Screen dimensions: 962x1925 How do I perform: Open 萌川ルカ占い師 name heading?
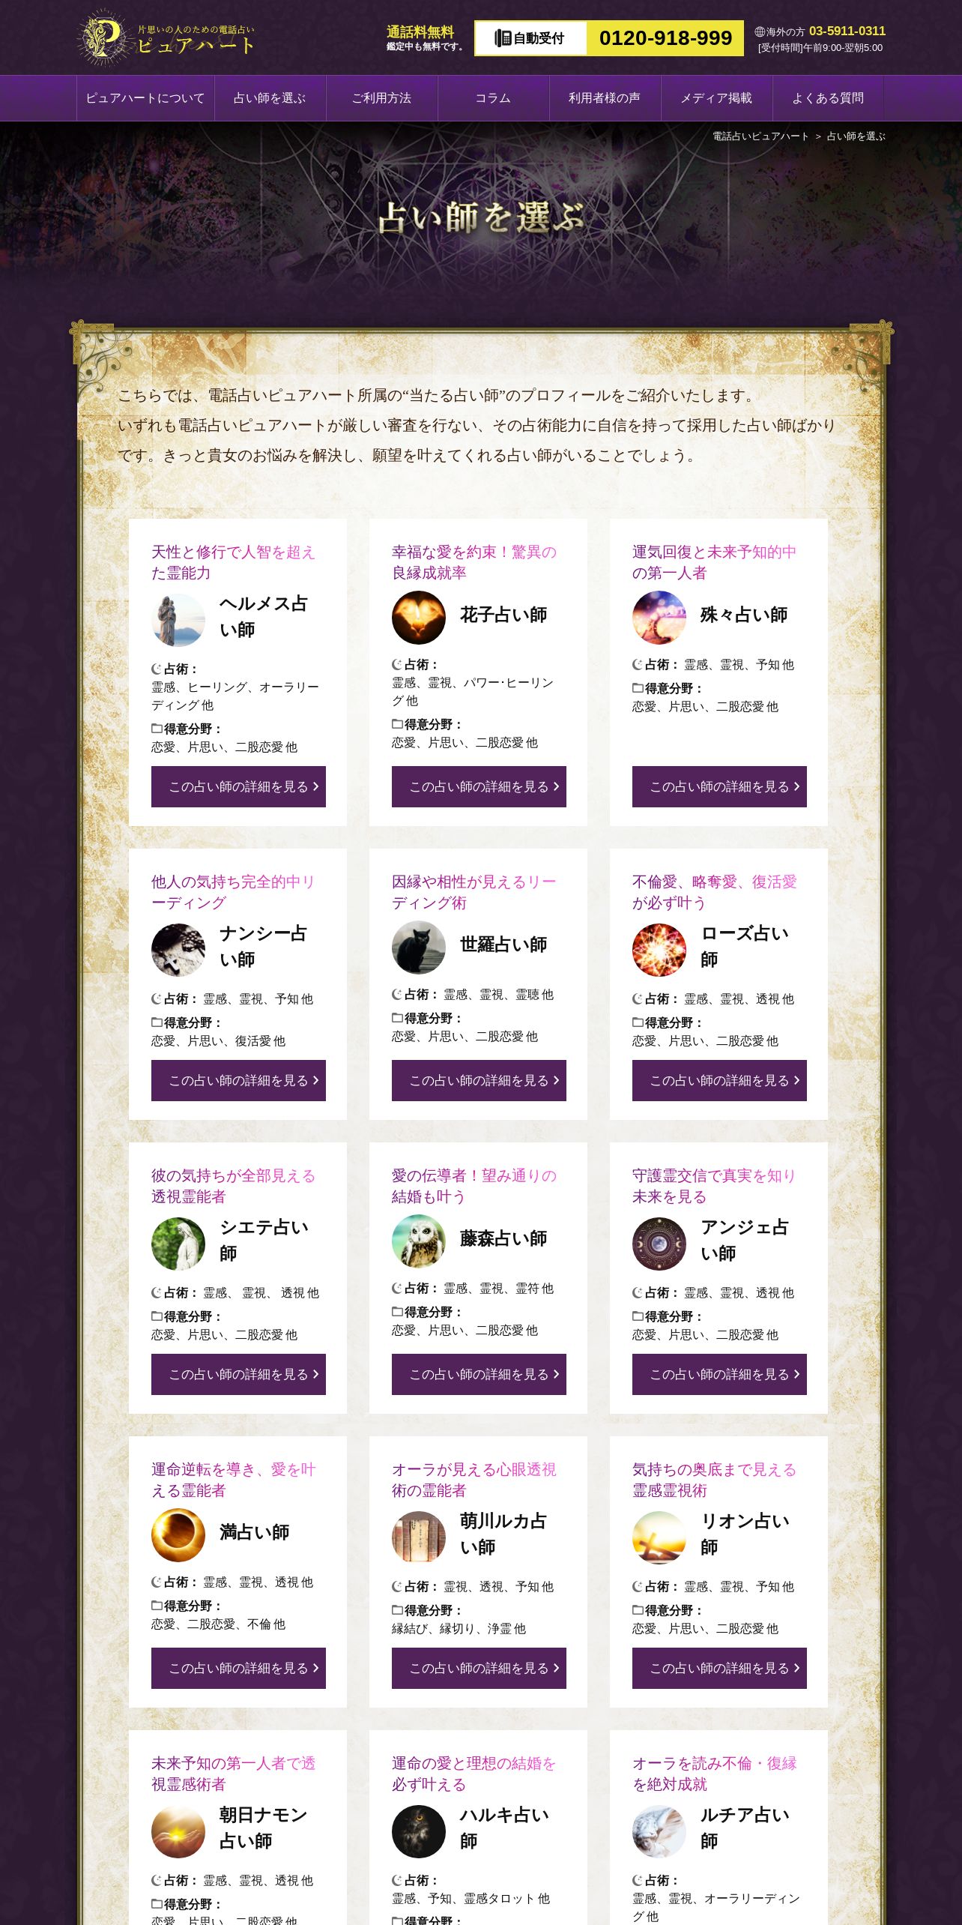[503, 1534]
